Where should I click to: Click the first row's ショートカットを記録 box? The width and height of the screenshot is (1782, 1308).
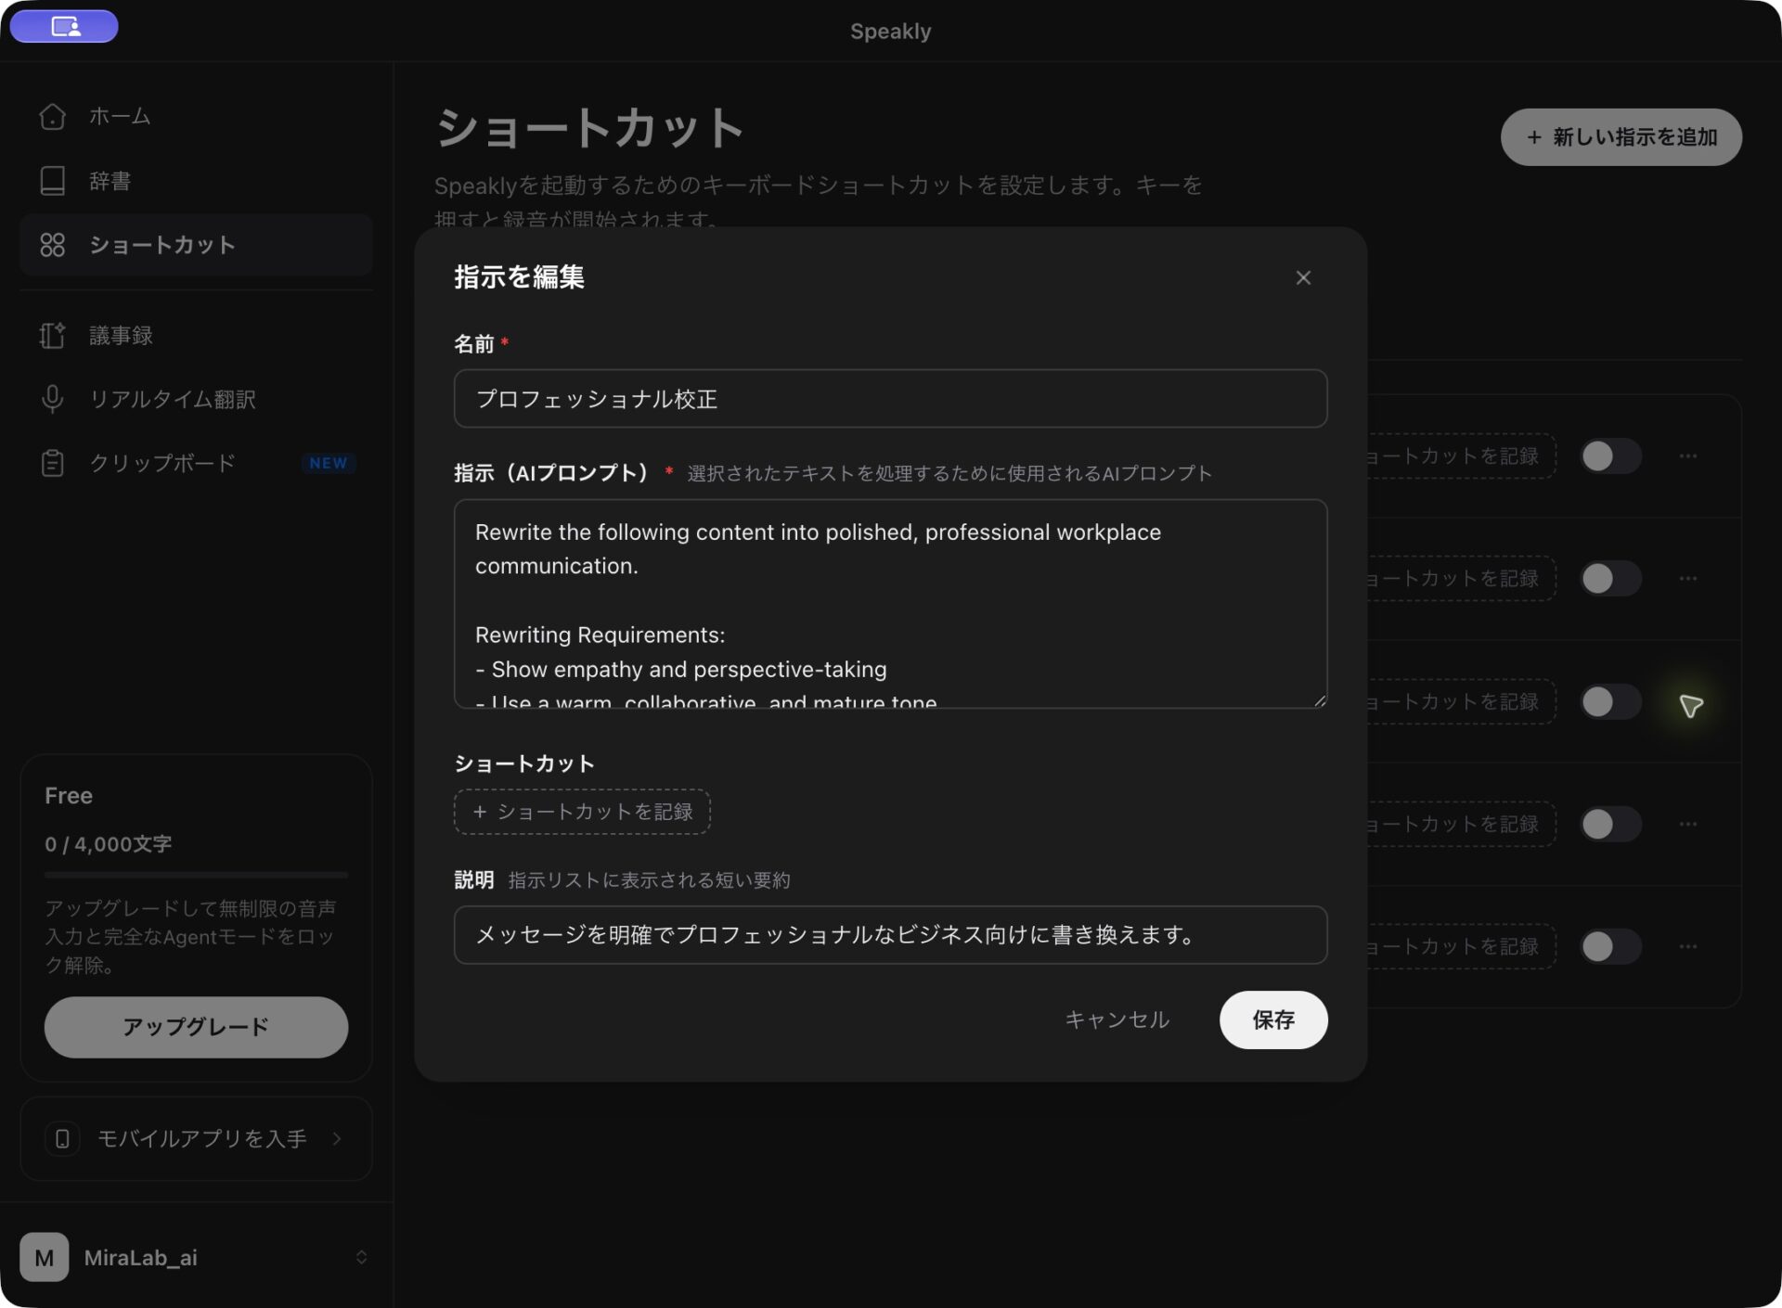pos(1461,456)
